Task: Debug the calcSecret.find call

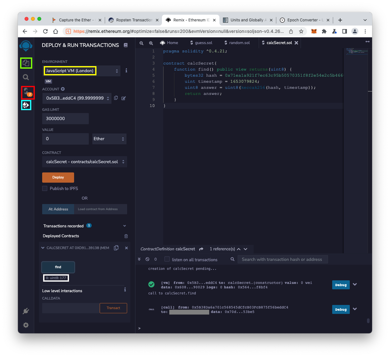Action: tap(341, 309)
